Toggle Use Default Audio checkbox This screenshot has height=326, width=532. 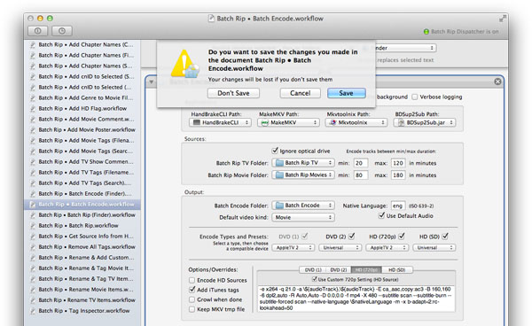(x=381, y=215)
